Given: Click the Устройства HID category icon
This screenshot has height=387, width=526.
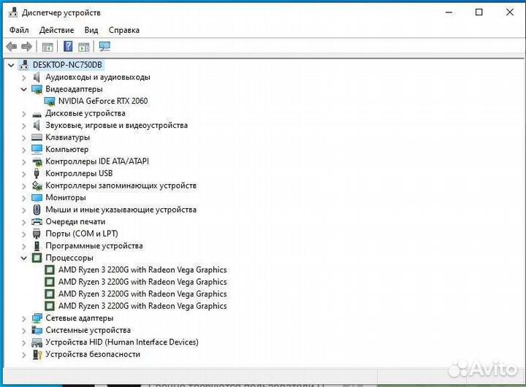Looking at the screenshot, I should tap(37, 342).
